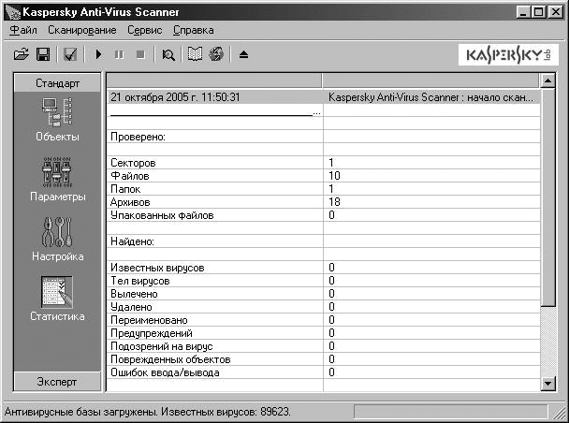Switch to the Эксперт panel tab
This screenshot has width=569, height=423.
click(57, 382)
